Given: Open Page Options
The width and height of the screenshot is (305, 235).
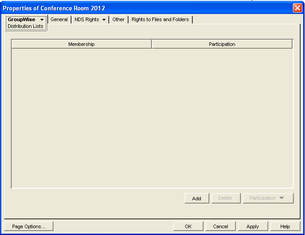Looking at the screenshot, I should click(28, 226).
